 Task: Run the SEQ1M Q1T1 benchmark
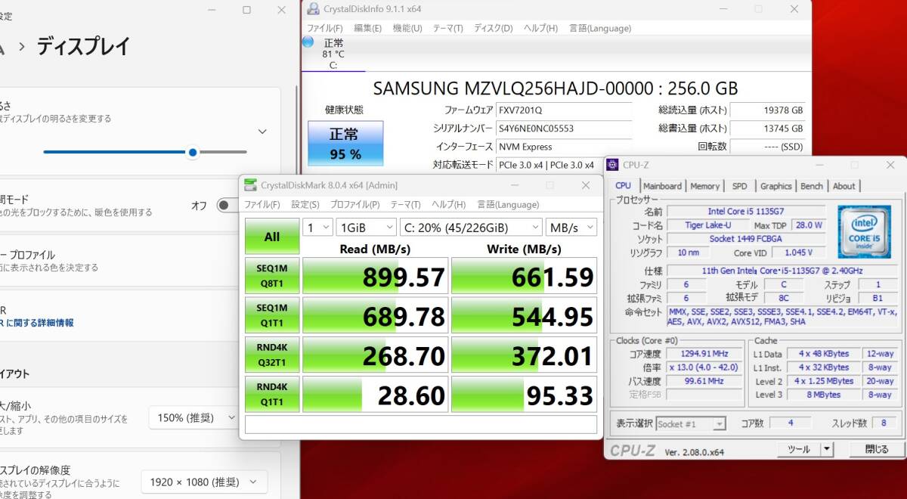pyautogui.click(x=272, y=315)
